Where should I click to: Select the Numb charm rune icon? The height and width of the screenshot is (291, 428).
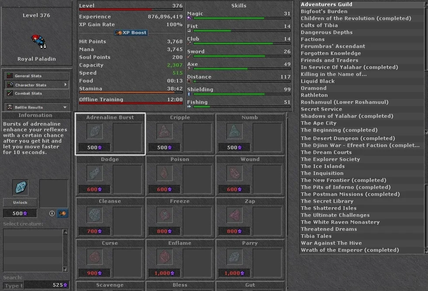[x=234, y=131]
